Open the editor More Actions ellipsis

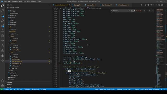165,5
